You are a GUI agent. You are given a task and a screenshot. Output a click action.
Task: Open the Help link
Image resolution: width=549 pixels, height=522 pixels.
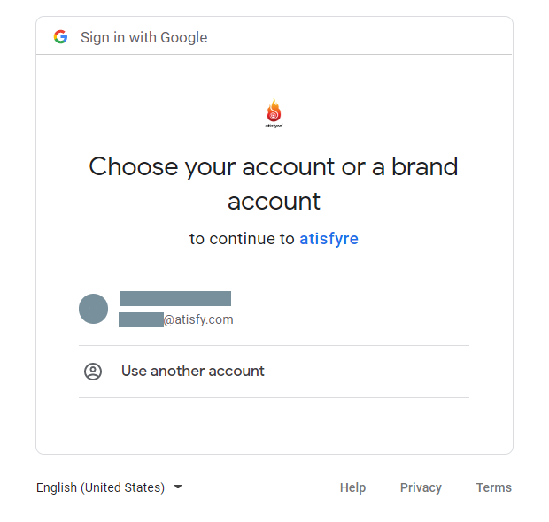tap(352, 487)
